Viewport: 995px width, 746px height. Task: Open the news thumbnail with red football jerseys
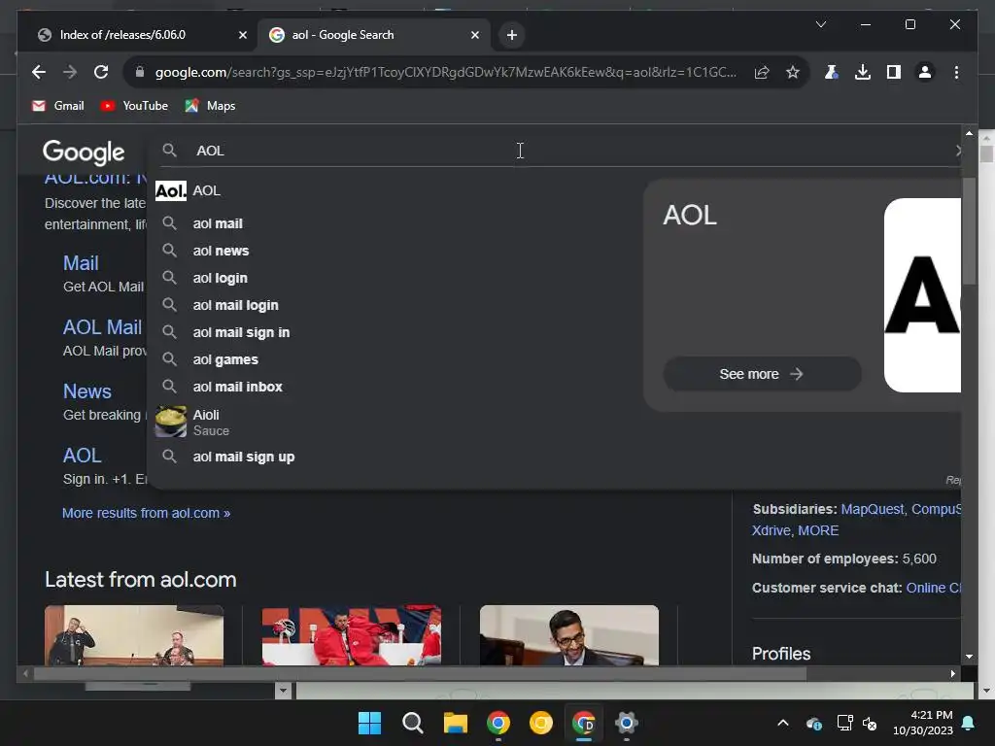coord(352,635)
